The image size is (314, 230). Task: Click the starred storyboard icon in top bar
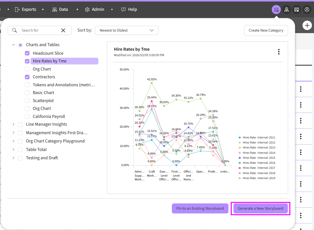pyautogui.click(x=297, y=10)
